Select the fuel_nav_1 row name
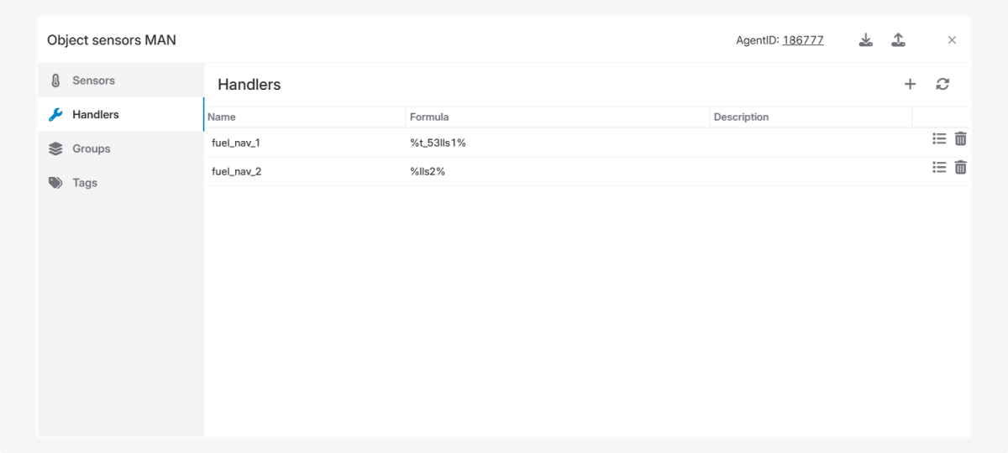The image size is (1008, 453). [x=236, y=143]
